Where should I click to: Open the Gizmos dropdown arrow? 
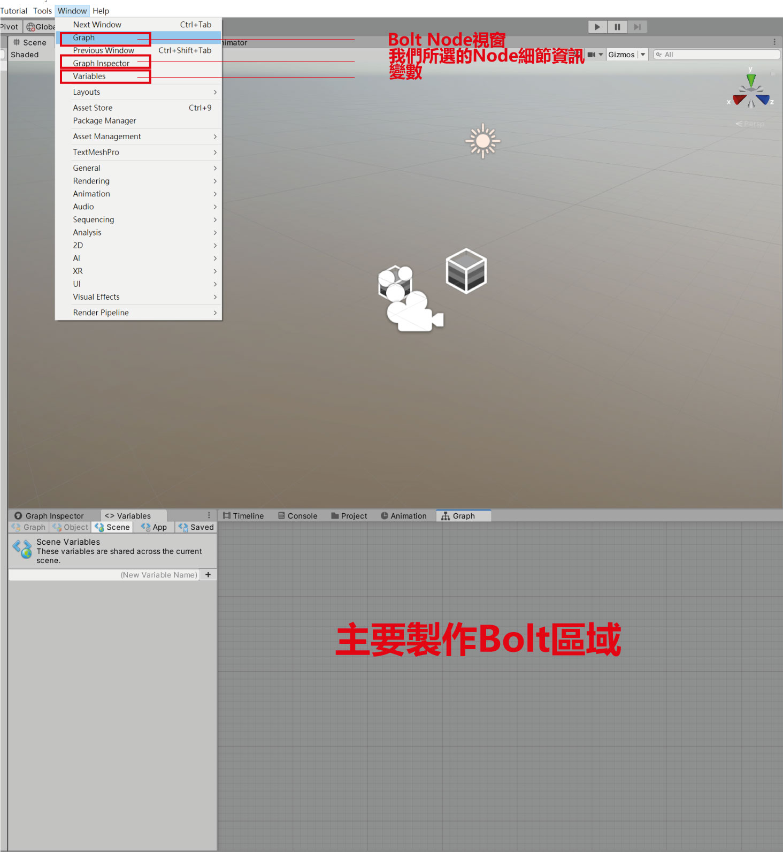point(643,55)
